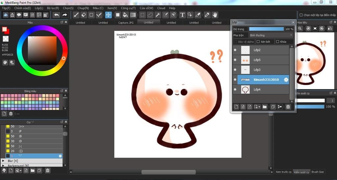Viewport: 337px width, 180px height.
Task: Check Chọn một lớp tại điểm nhấp
Action: (301, 15)
